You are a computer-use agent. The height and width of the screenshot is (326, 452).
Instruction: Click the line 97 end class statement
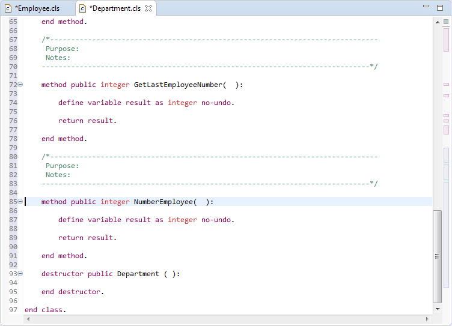45,310
